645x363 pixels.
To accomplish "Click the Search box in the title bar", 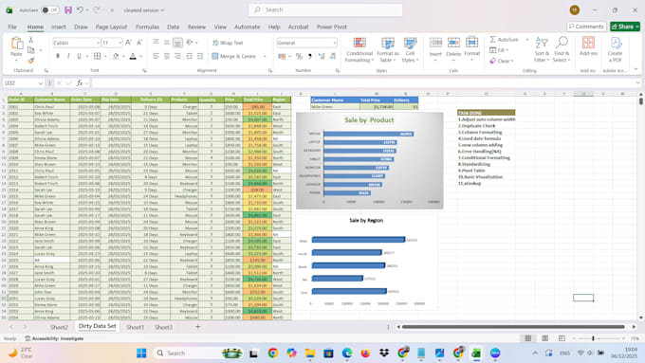I will pyautogui.click(x=325, y=9).
